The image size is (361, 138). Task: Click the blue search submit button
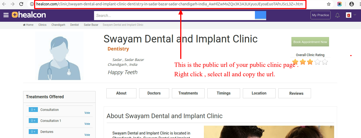point(261,15)
